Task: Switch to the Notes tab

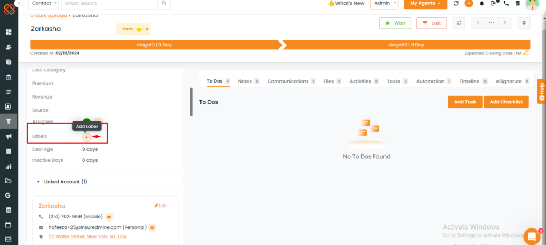Action: [248, 81]
